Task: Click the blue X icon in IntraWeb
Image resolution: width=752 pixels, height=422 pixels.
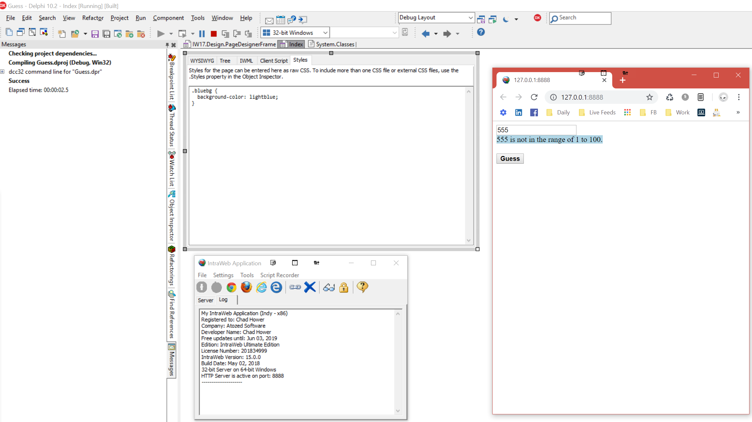Action: [x=310, y=287]
